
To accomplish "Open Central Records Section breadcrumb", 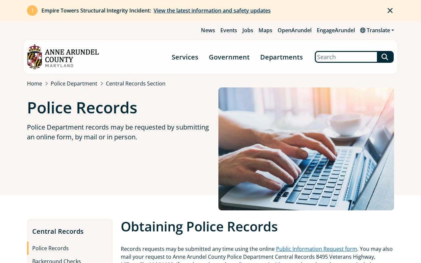I will pyautogui.click(x=136, y=84).
